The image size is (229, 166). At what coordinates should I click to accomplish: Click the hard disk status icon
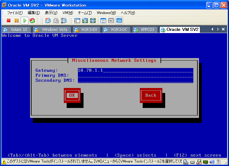click(x=192, y=162)
